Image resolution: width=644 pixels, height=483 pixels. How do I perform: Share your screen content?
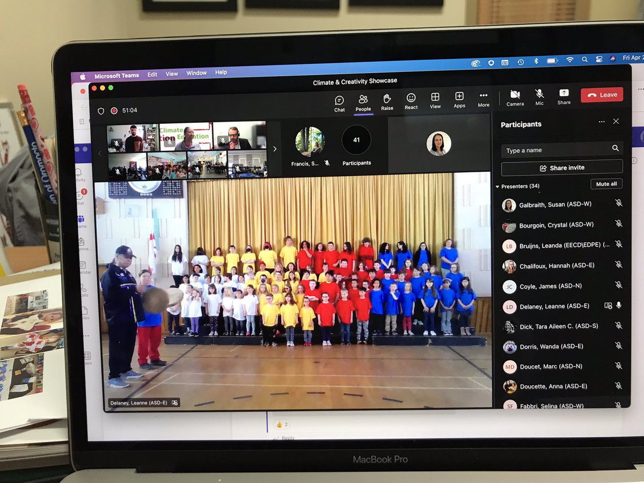pyautogui.click(x=564, y=97)
